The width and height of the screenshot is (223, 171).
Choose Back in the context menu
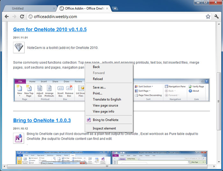[x=109, y=67]
